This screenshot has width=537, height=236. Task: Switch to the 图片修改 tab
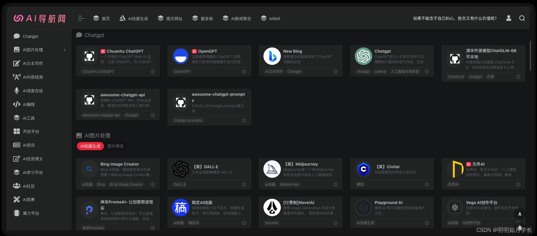pyautogui.click(x=116, y=146)
